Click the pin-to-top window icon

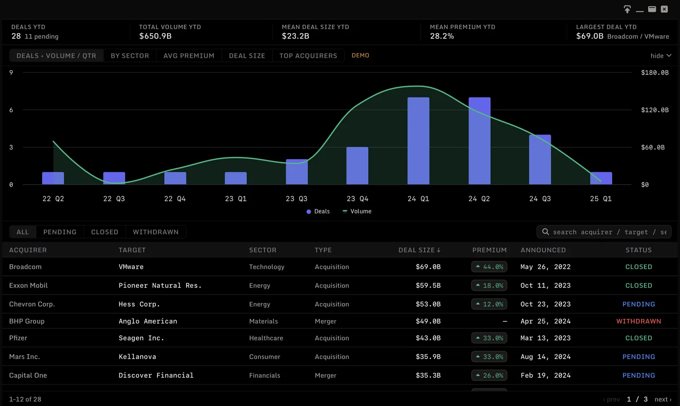click(x=627, y=9)
